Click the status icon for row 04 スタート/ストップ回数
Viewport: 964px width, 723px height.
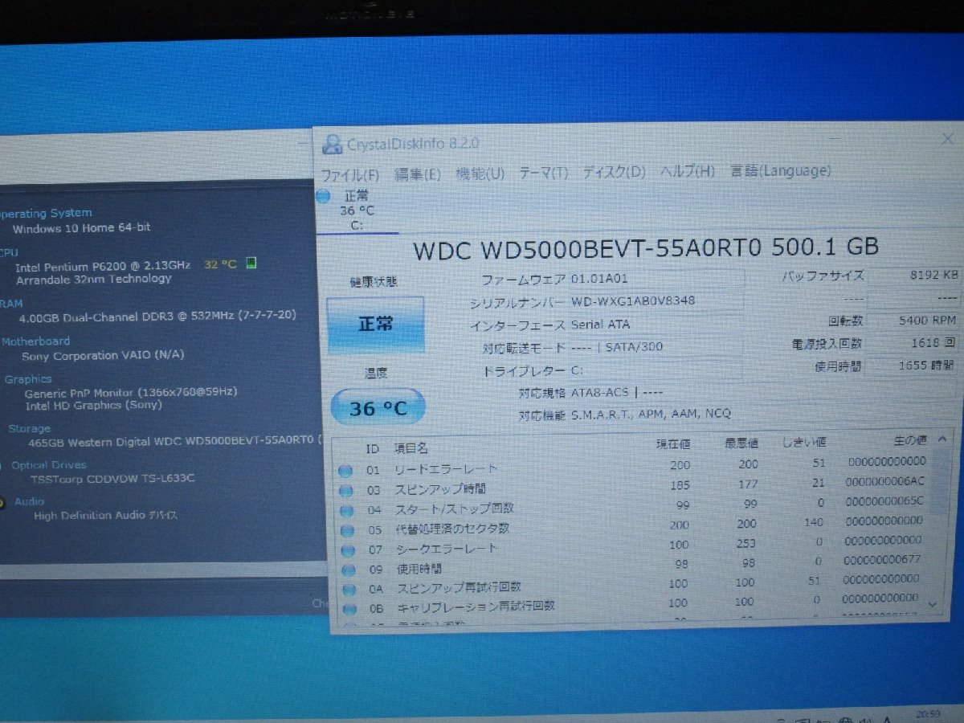pyautogui.click(x=346, y=511)
